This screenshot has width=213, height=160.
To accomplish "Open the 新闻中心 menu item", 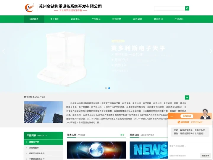I will (x=75, y=19).
